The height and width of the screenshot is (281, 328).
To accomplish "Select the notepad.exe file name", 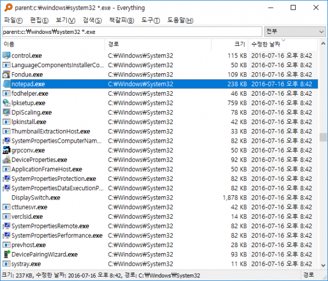I will (28, 84).
